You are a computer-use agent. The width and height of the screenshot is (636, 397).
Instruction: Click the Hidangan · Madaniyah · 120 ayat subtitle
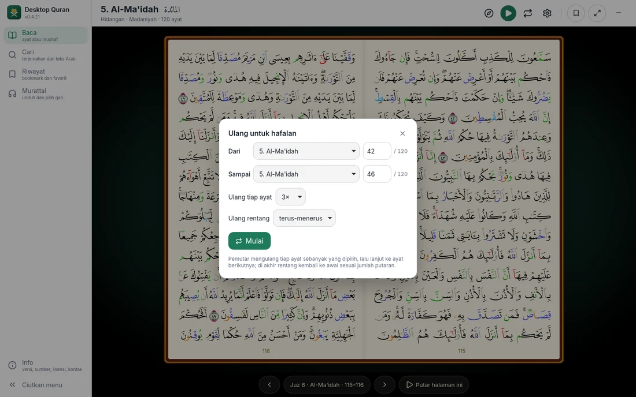[x=141, y=20]
